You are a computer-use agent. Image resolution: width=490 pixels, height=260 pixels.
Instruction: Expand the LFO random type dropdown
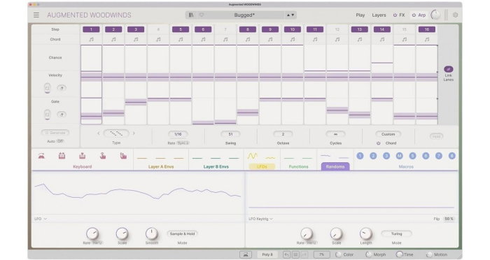click(x=41, y=219)
